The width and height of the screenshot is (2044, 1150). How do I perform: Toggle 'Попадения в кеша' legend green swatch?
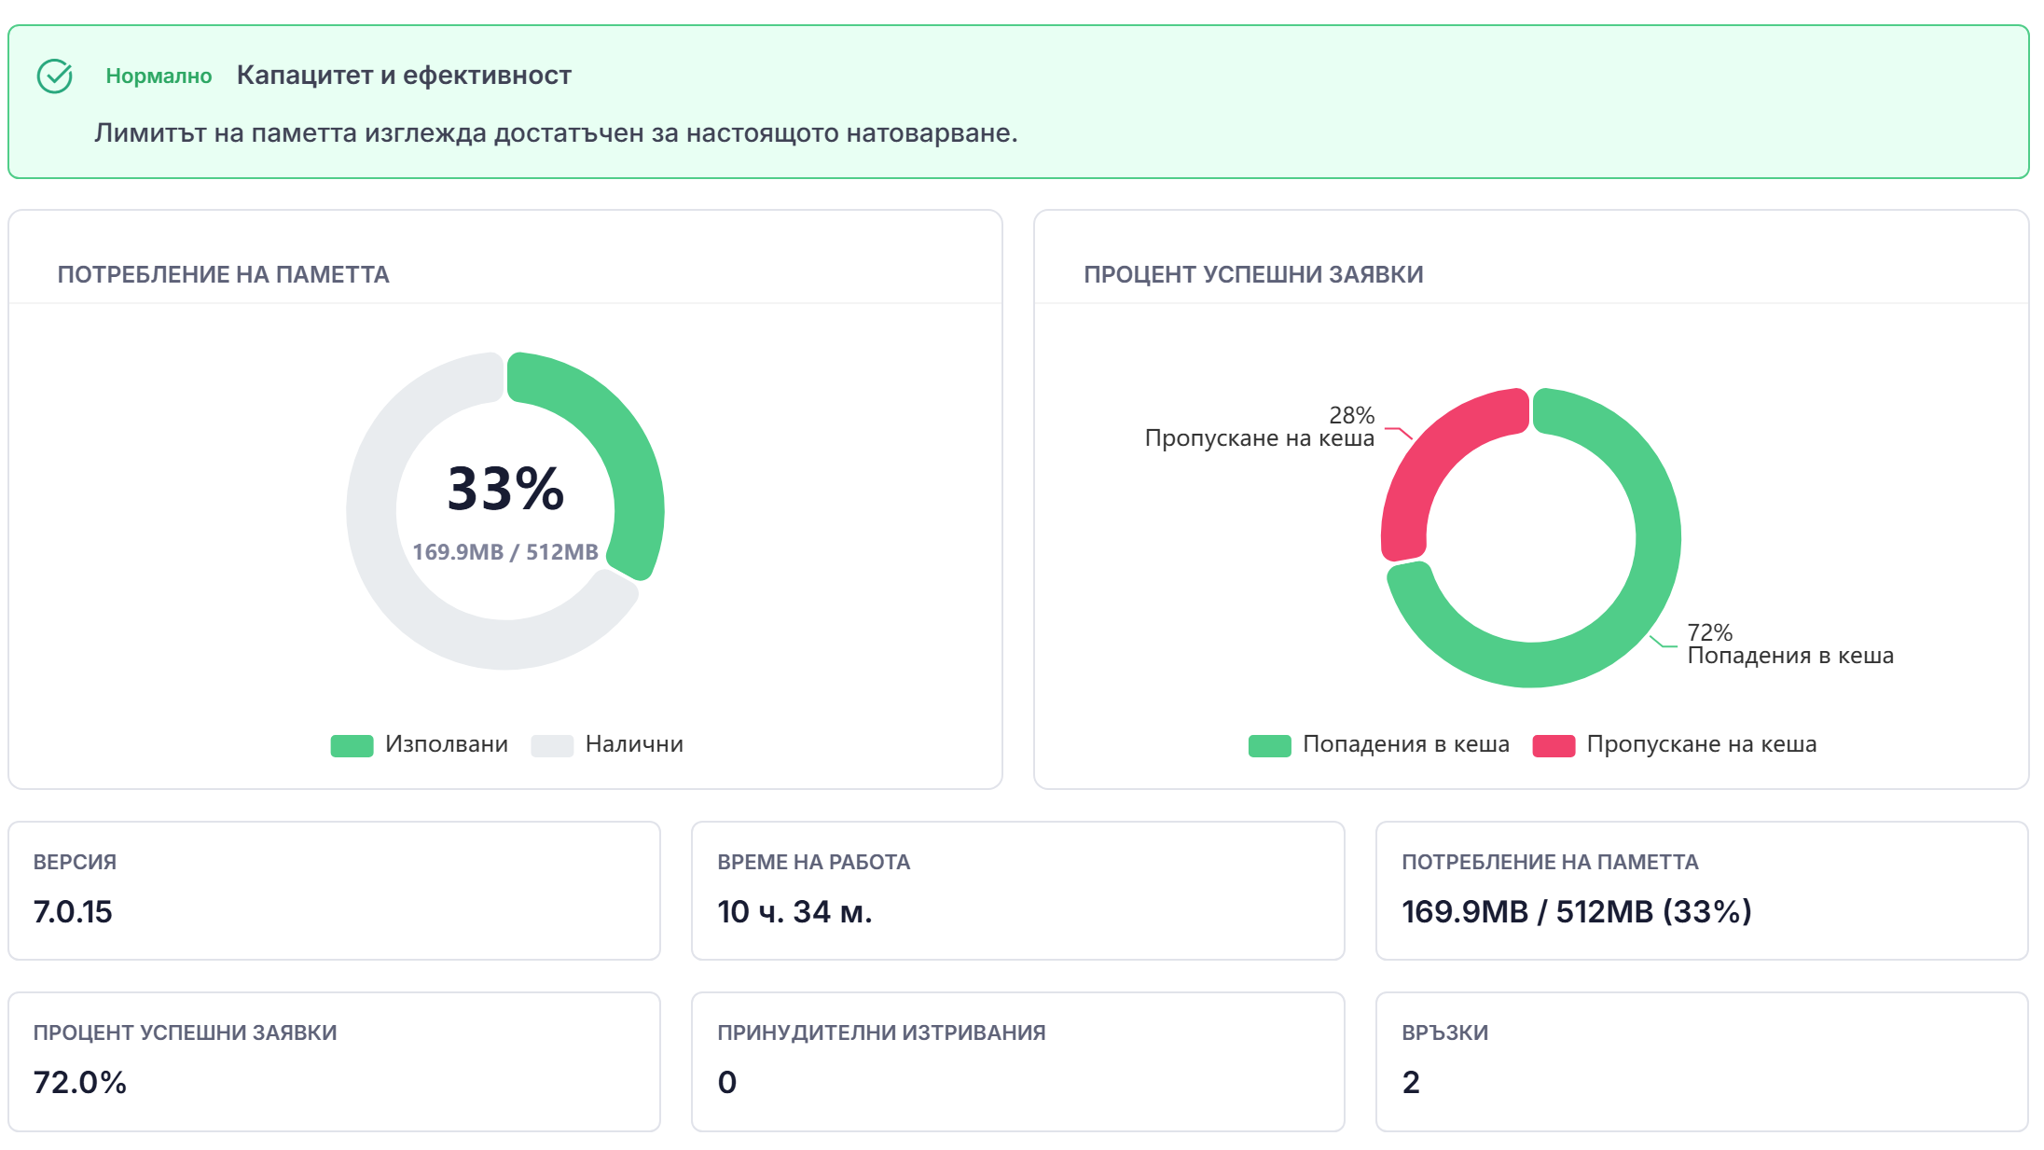pyautogui.click(x=1269, y=745)
